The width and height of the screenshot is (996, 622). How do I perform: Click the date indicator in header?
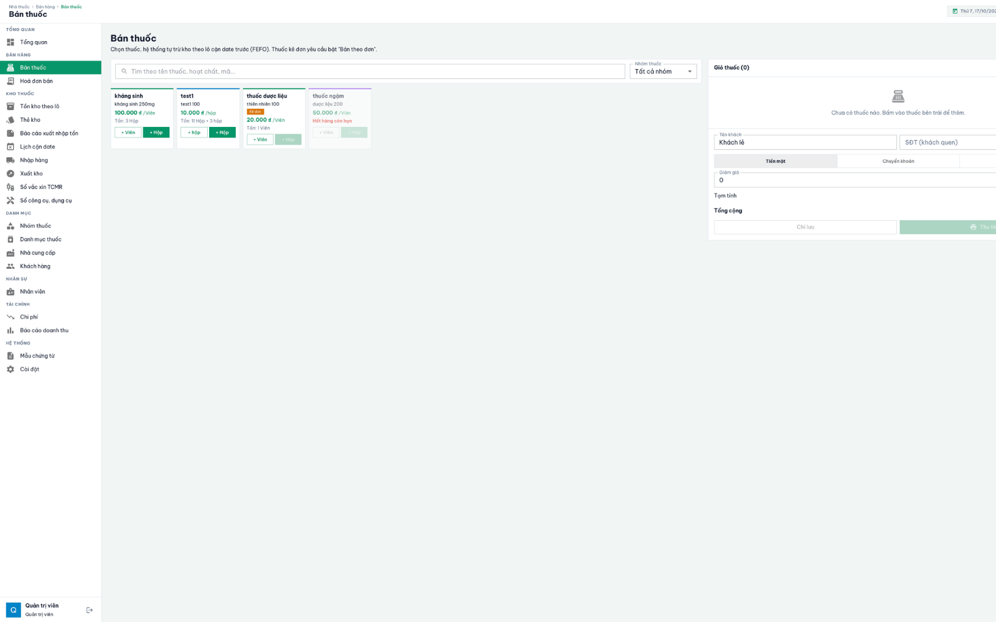pos(973,11)
